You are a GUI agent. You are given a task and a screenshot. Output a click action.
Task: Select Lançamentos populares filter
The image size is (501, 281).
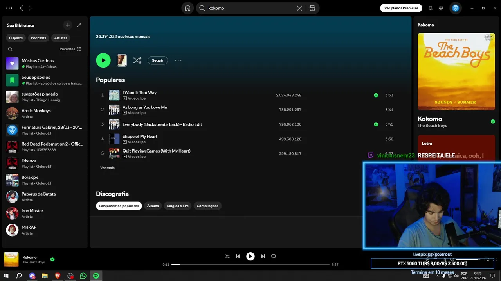[119, 206]
